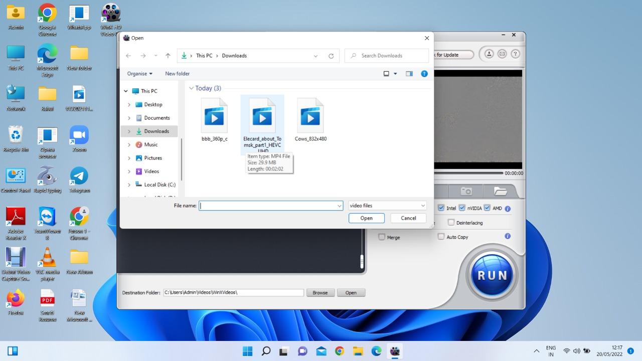Enable the Deinterlacing checkbox

click(451, 223)
